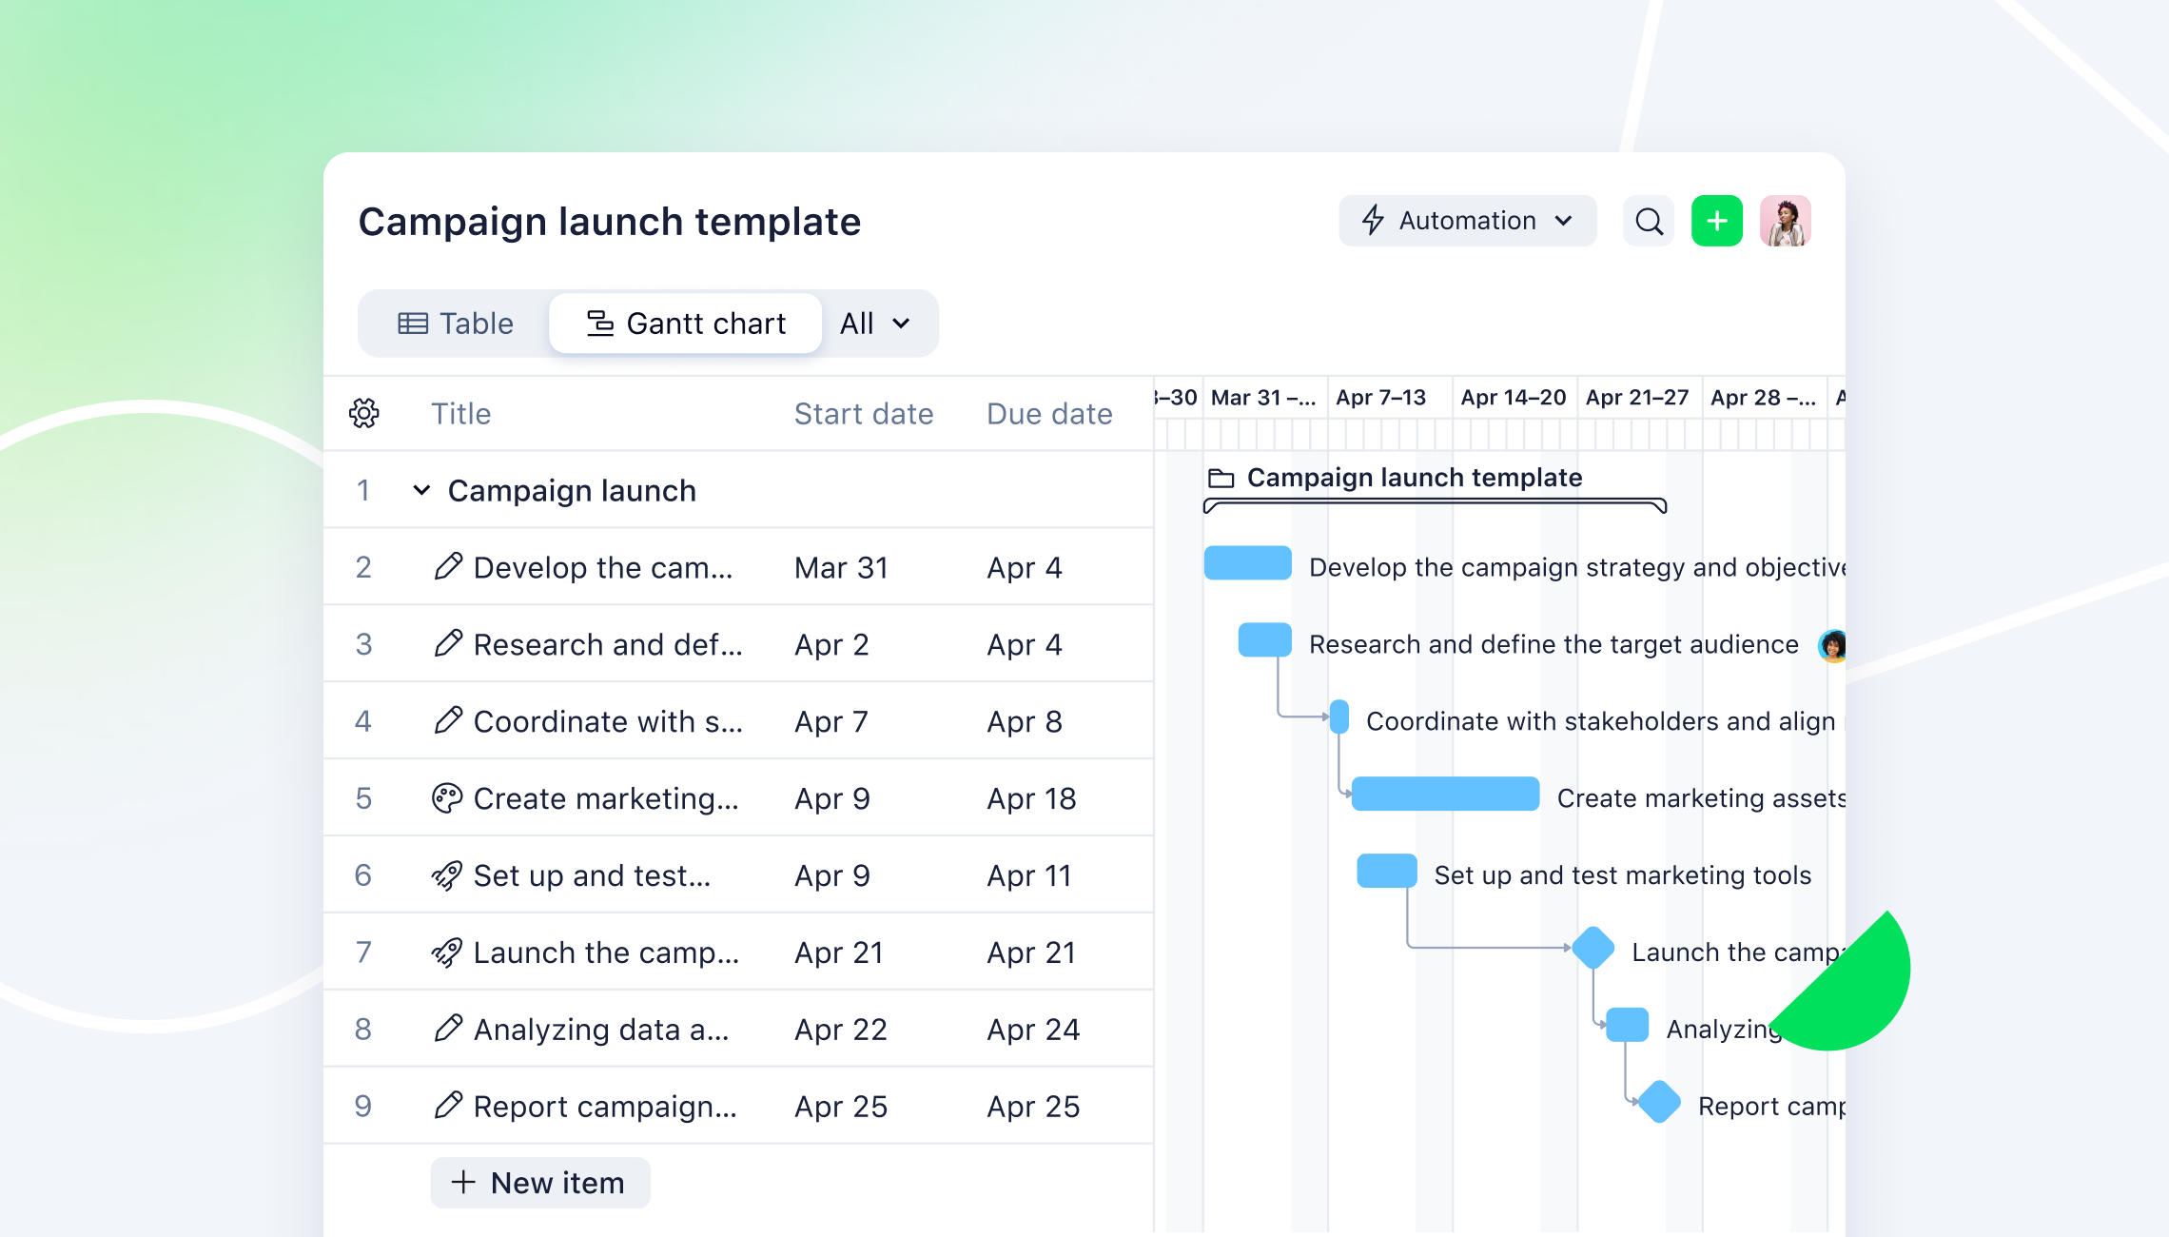Select the pencil icon on Report campaign row

(449, 1106)
